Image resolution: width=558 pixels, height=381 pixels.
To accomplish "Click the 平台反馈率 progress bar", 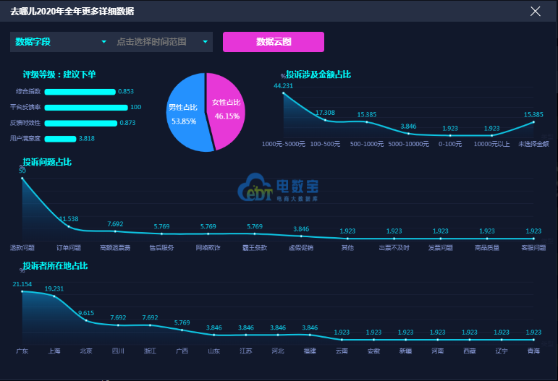I will click(86, 107).
